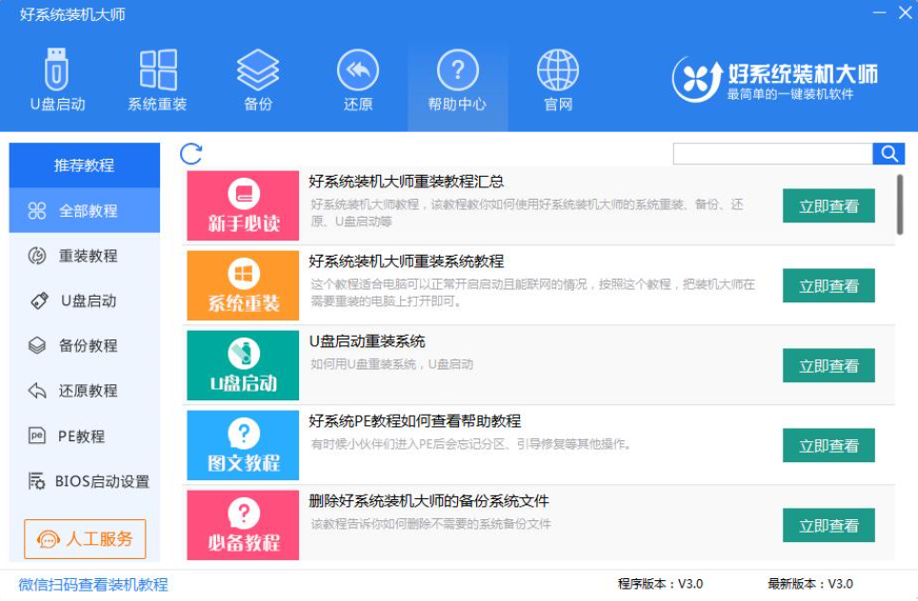The height and width of the screenshot is (601, 918).
Task: Open the 帮助中心 question mark icon
Action: (457, 81)
